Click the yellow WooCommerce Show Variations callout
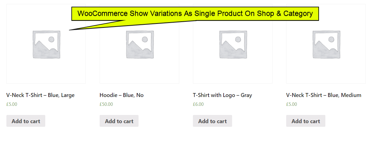The image size is (377, 142). (195, 14)
